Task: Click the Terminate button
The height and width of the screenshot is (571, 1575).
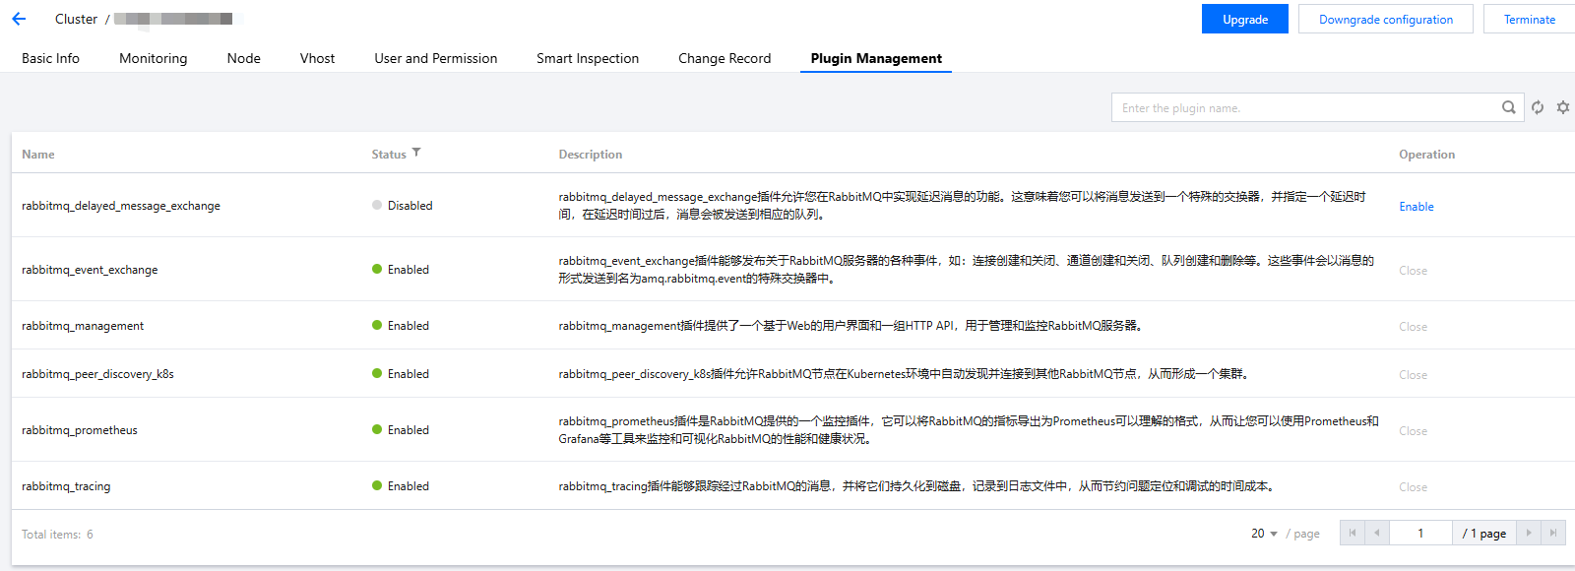Action: tap(1530, 19)
